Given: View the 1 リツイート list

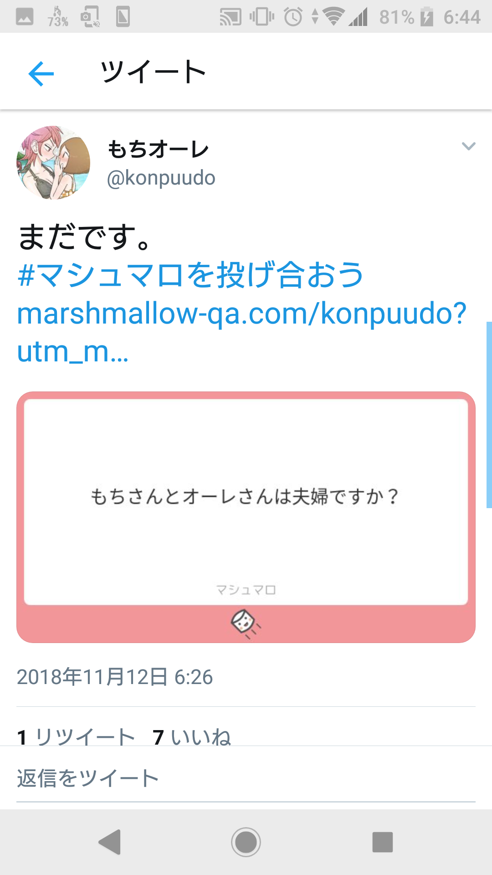Looking at the screenshot, I should tap(76, 737).
